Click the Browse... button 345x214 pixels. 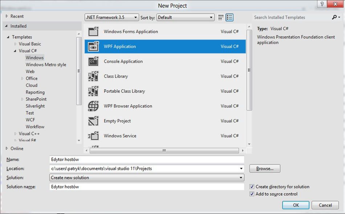[x=265, y=169]
